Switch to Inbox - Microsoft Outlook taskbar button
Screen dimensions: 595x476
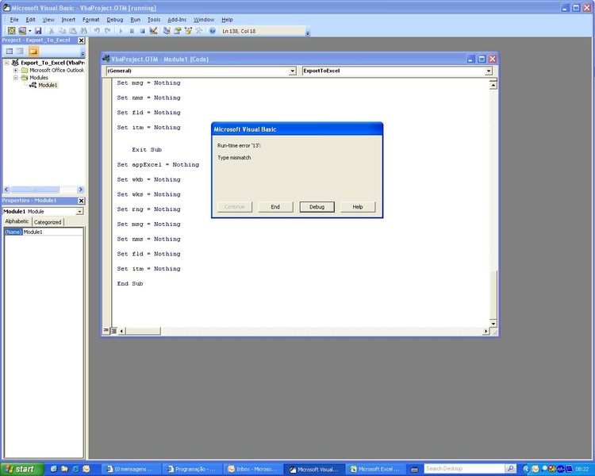point(253,469)
